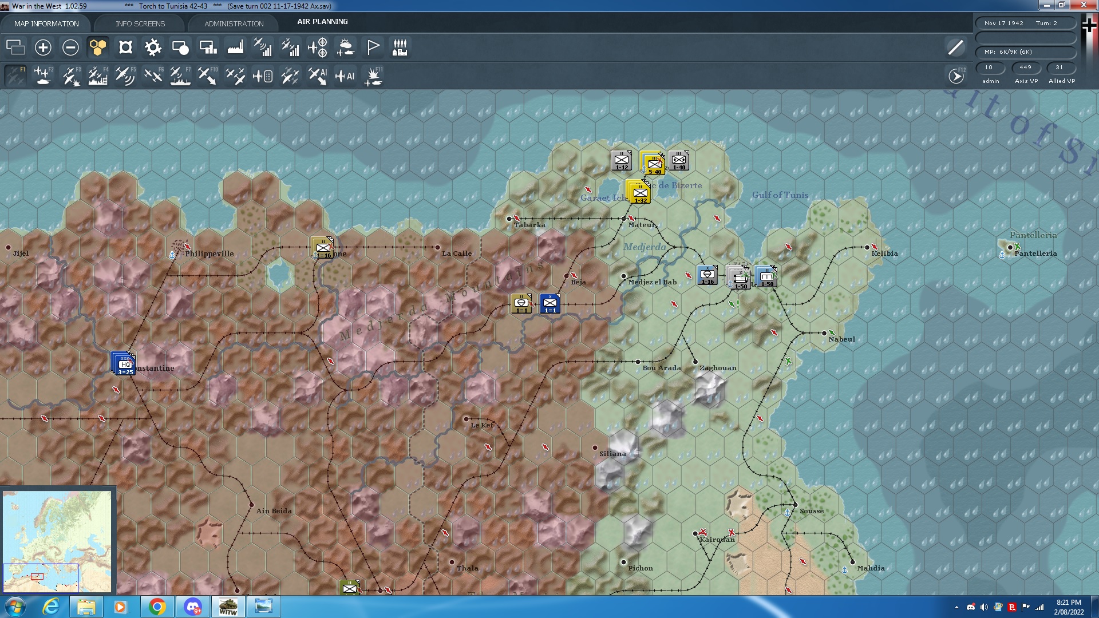Click the Axis cross side indicator
This screenshot has height=618, width=1099.
[x=1089, y=25]
